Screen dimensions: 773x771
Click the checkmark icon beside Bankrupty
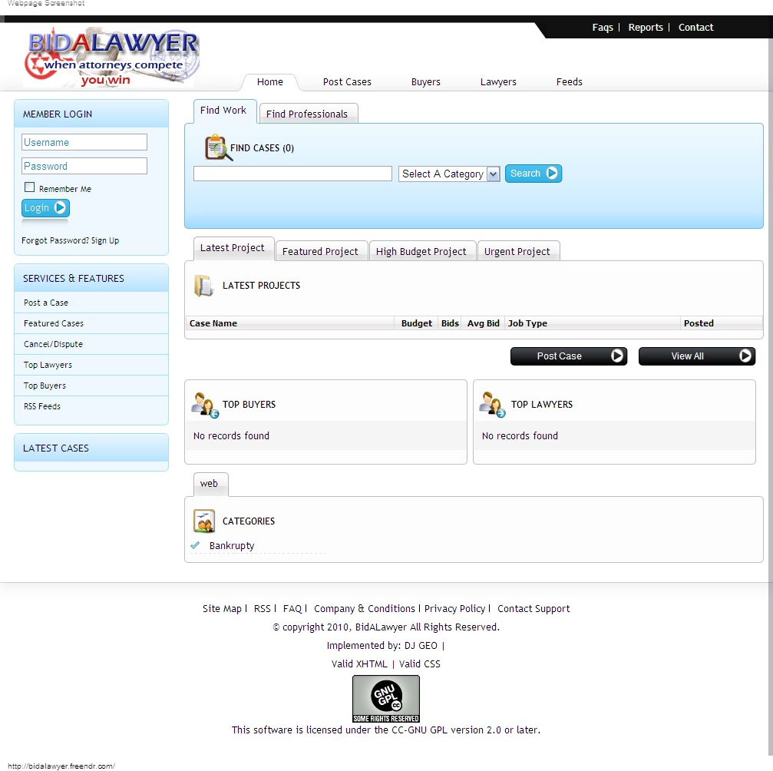click(x=196, y=546)
